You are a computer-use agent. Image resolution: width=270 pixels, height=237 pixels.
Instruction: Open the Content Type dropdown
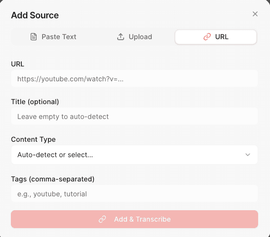click(x=135, y=155)
